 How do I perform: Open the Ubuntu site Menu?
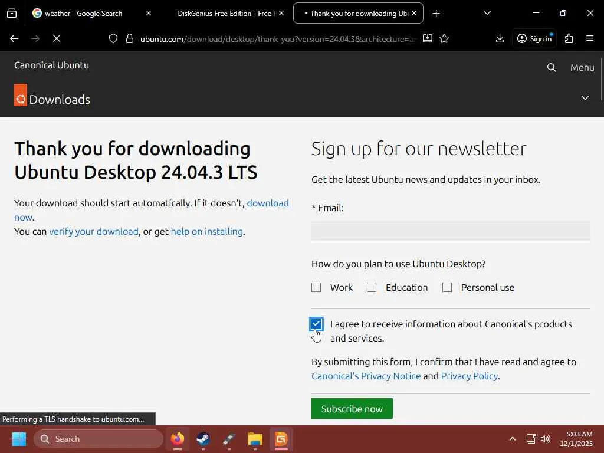click(x=582, y=68)
